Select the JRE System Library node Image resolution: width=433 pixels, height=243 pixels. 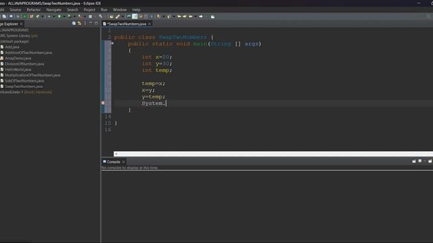(19, 36)
